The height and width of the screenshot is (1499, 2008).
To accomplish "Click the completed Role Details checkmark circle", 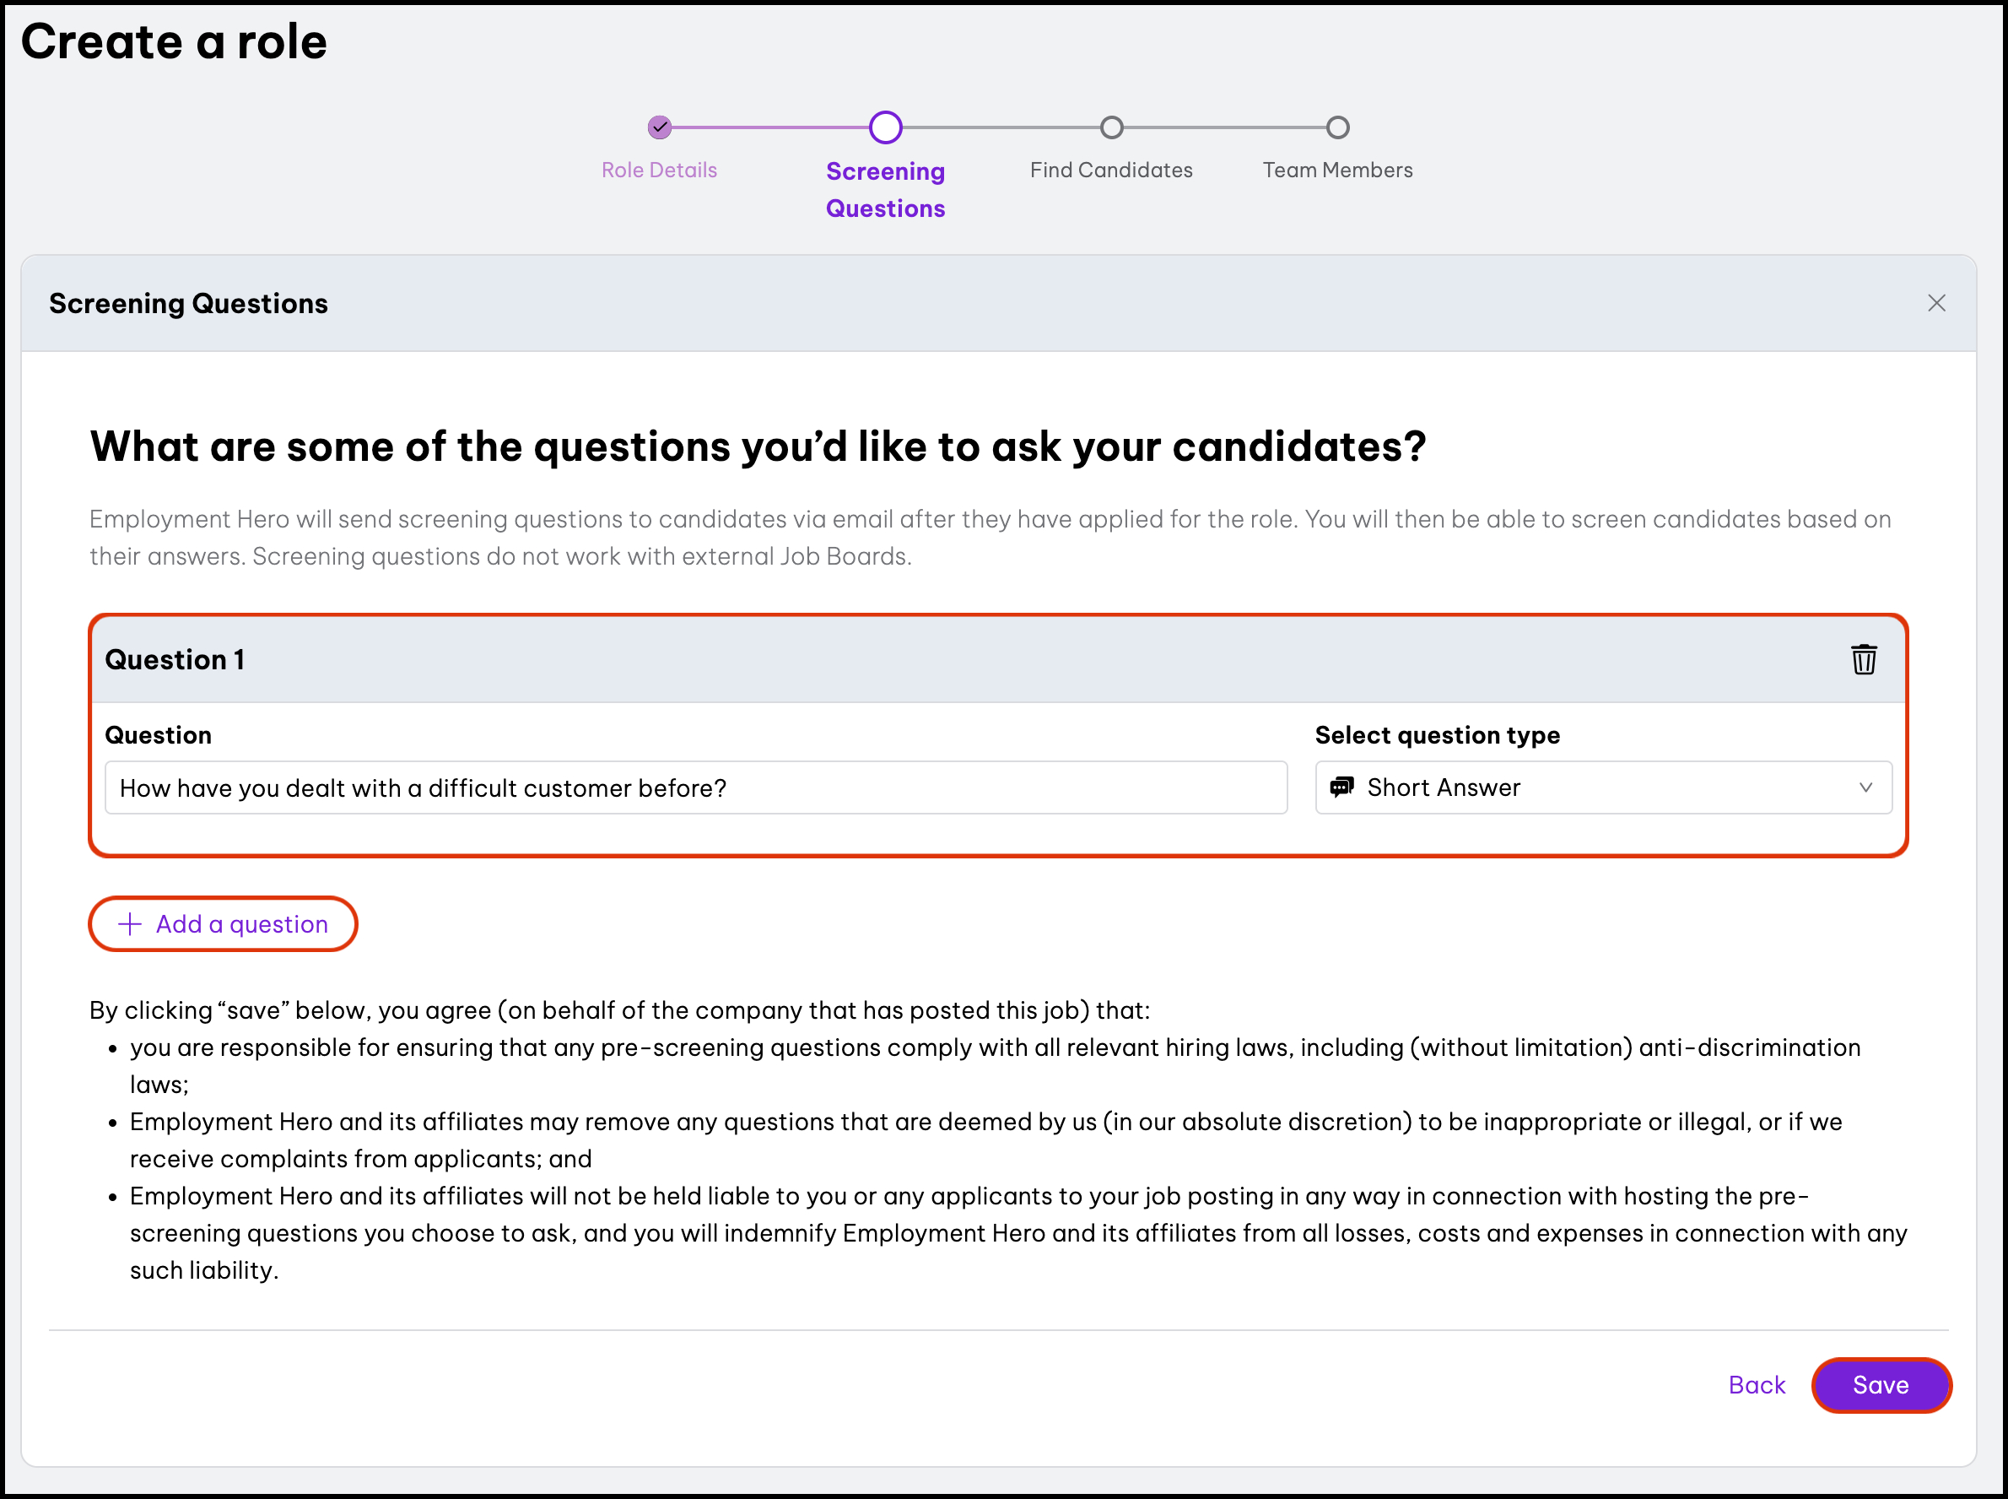I will 660,127.
